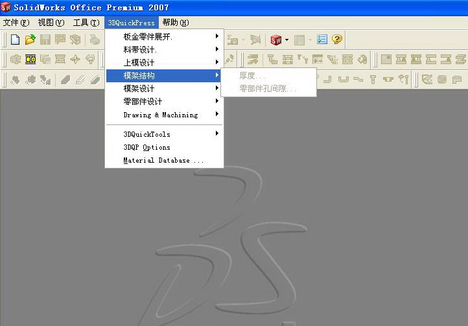Click the U-shaped bend punch icon
This screenshot has height=326, width=468.
point(344,80)
